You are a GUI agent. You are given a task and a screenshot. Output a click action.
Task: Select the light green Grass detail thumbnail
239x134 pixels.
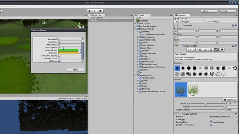point(193,89)
